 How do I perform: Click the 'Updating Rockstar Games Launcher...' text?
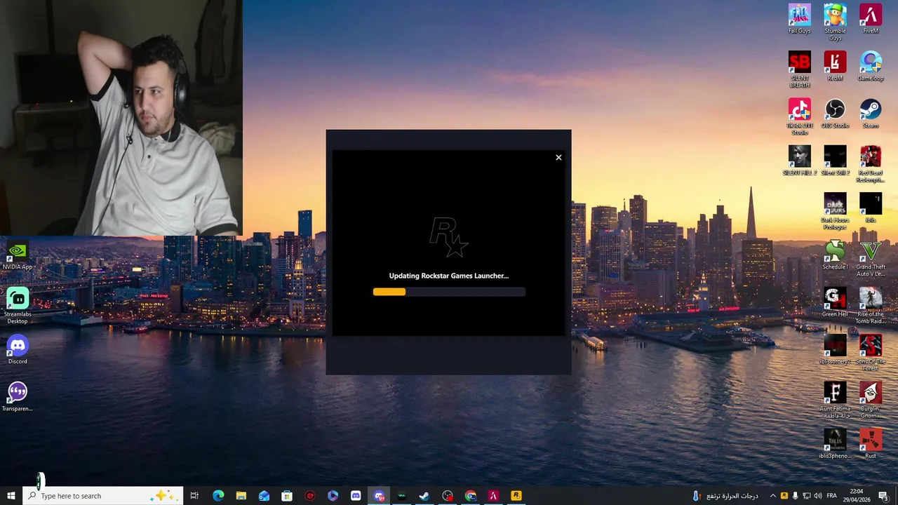tap(449, 276)
